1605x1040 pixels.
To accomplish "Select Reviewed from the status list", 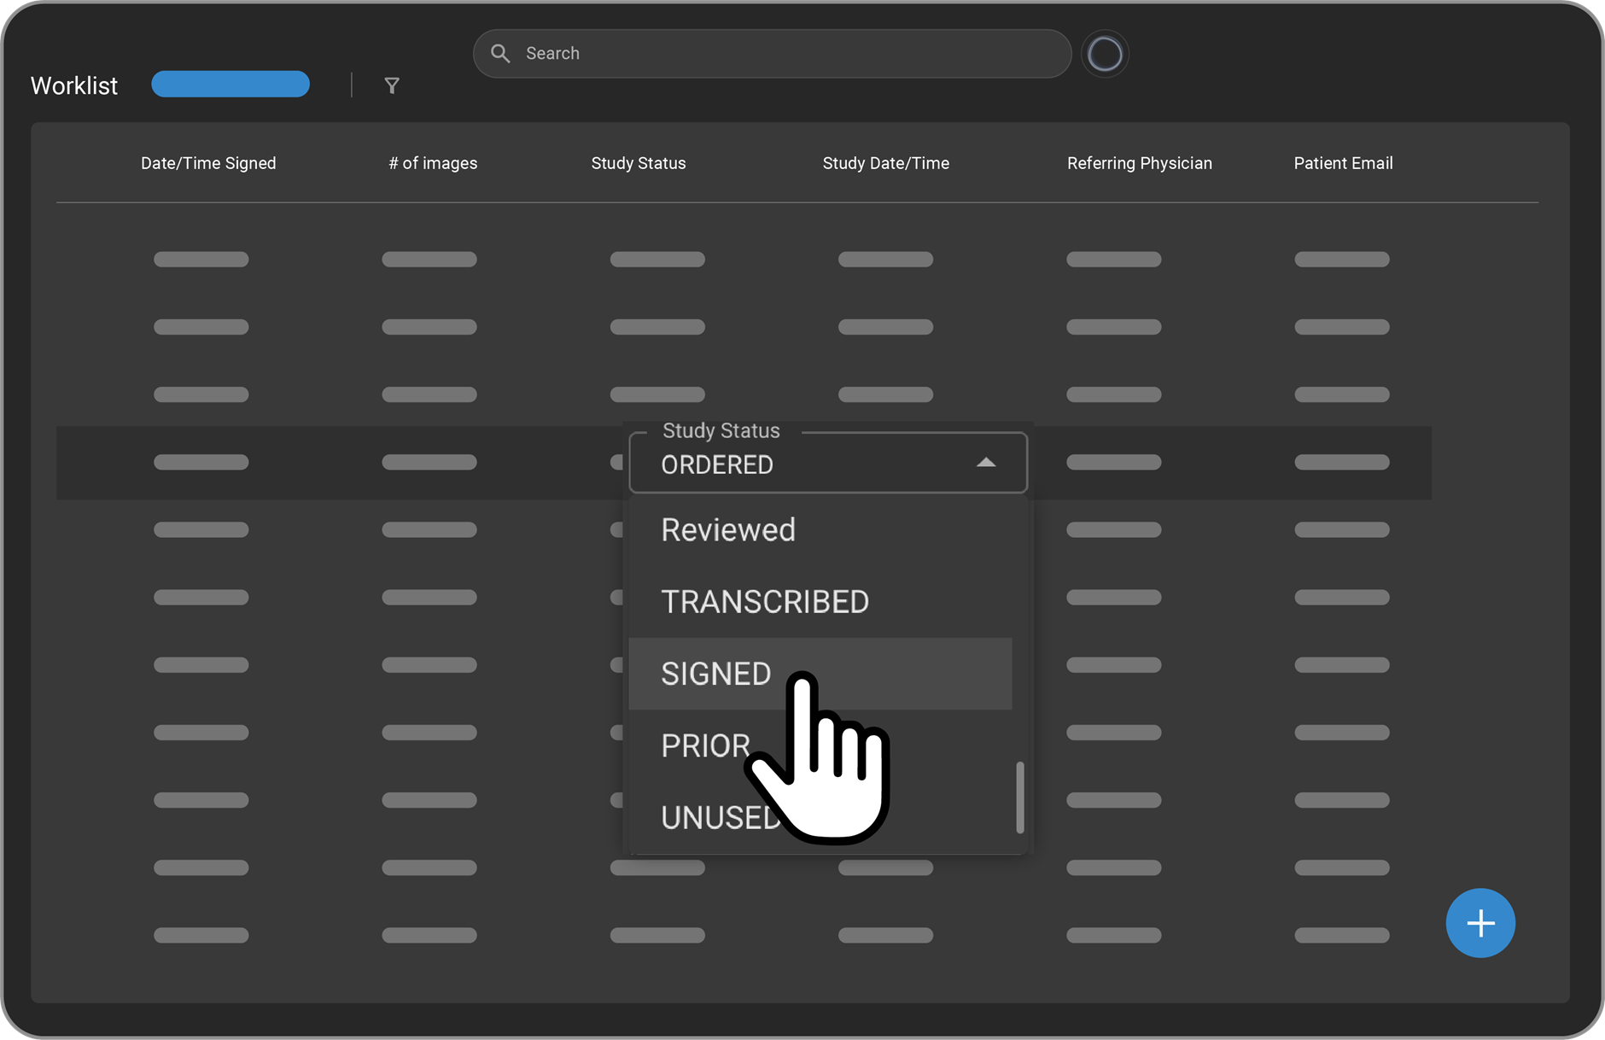I will point(728,530).
